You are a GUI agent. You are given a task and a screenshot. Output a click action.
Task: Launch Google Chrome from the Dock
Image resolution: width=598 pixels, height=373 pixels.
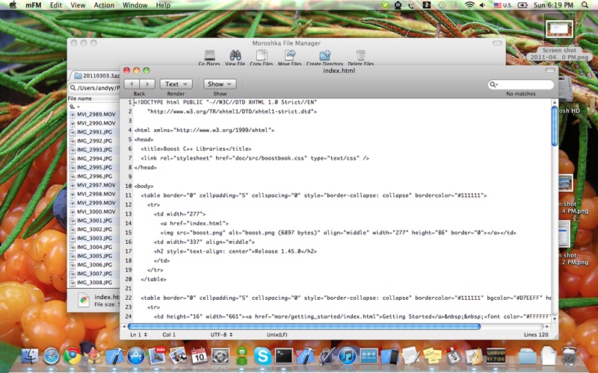72,356
